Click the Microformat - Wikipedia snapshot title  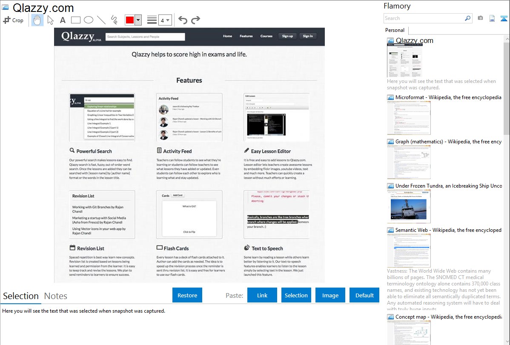click(x=448, y=97)
